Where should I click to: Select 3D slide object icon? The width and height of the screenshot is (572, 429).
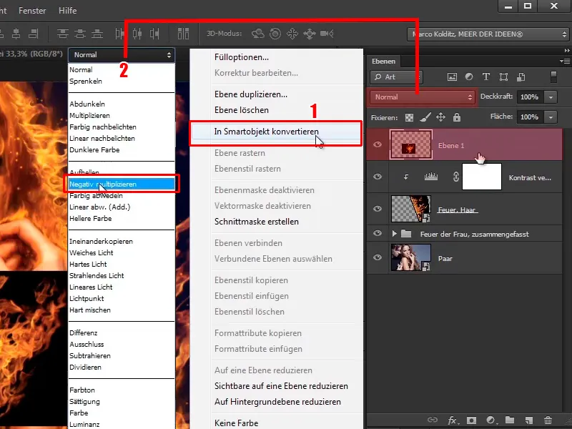(310, 34)
